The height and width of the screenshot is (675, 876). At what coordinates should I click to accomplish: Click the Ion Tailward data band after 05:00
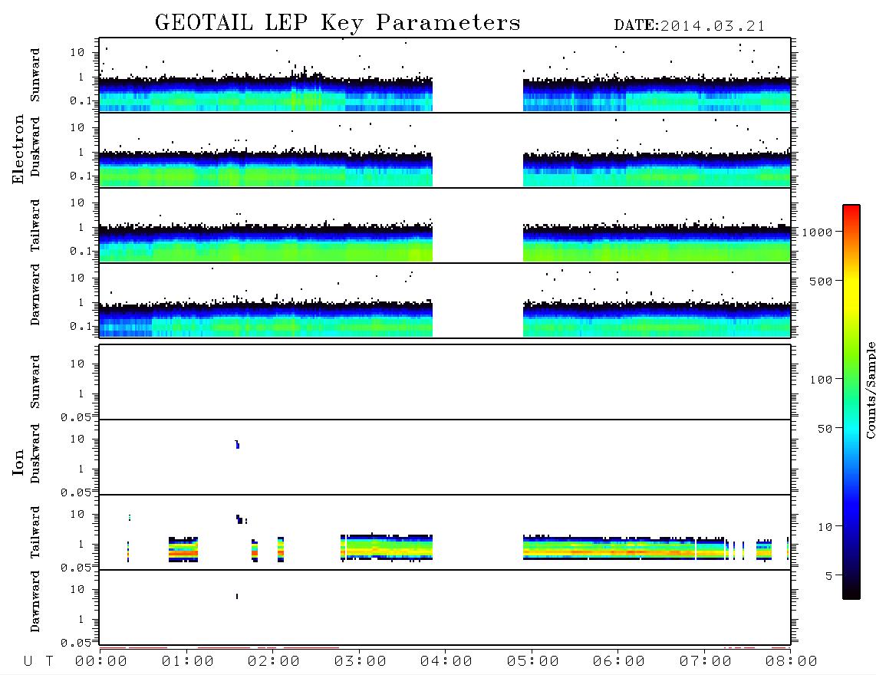coord(624,548)
